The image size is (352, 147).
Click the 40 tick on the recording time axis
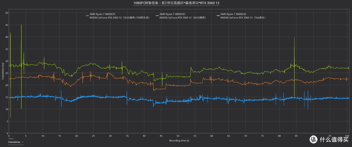[x=144, y=136]
